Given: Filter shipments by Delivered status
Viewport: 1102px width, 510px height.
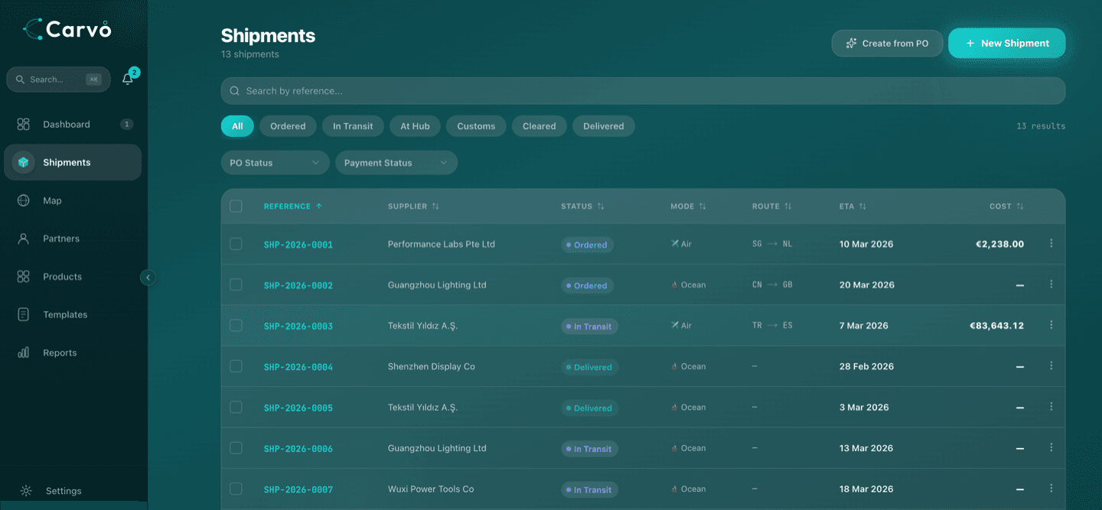Looking at the screenshot, I should pos(603,125).
